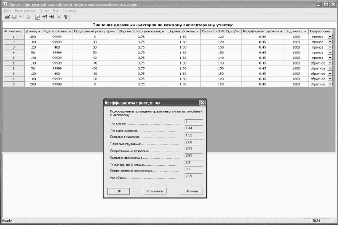The height and width of the screenshot is (225, 338).
Task: Expand direction dropdown of last table row
Action: point(330,84)
